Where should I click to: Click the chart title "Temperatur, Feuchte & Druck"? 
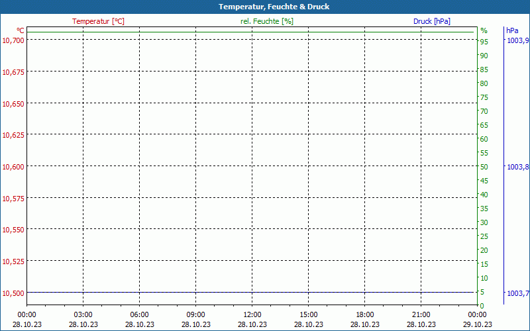[274, 7]
